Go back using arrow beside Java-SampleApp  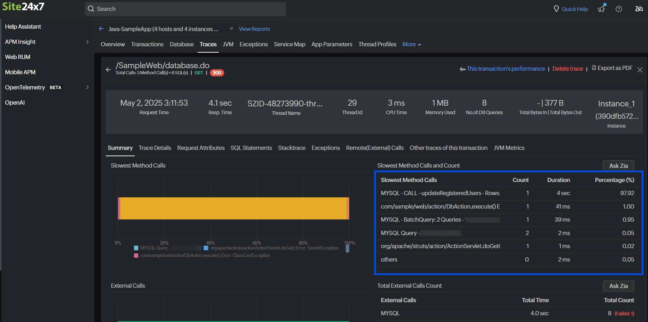101,29
